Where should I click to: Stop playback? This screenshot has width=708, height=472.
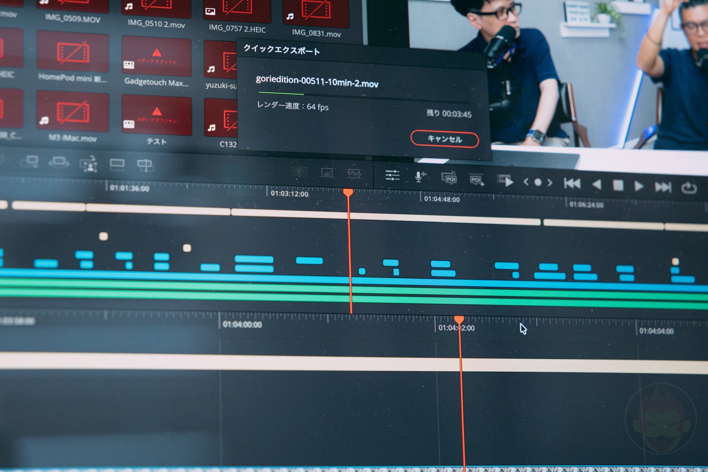tap(618, 185)
